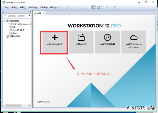Click the library horizontal scrollbar thumb
The width and height of the screenshot is (158, 113).
point(13,106)
